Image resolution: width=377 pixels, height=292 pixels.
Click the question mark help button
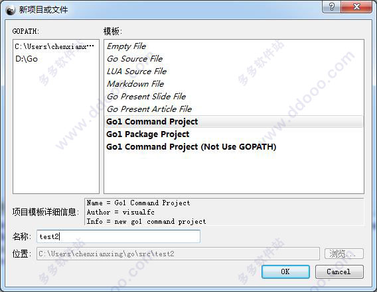331,7
